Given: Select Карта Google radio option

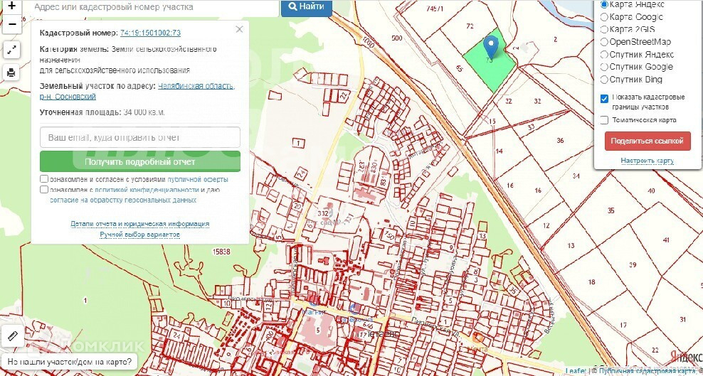Looking at the screenshot, I should [x=604, y=17].
